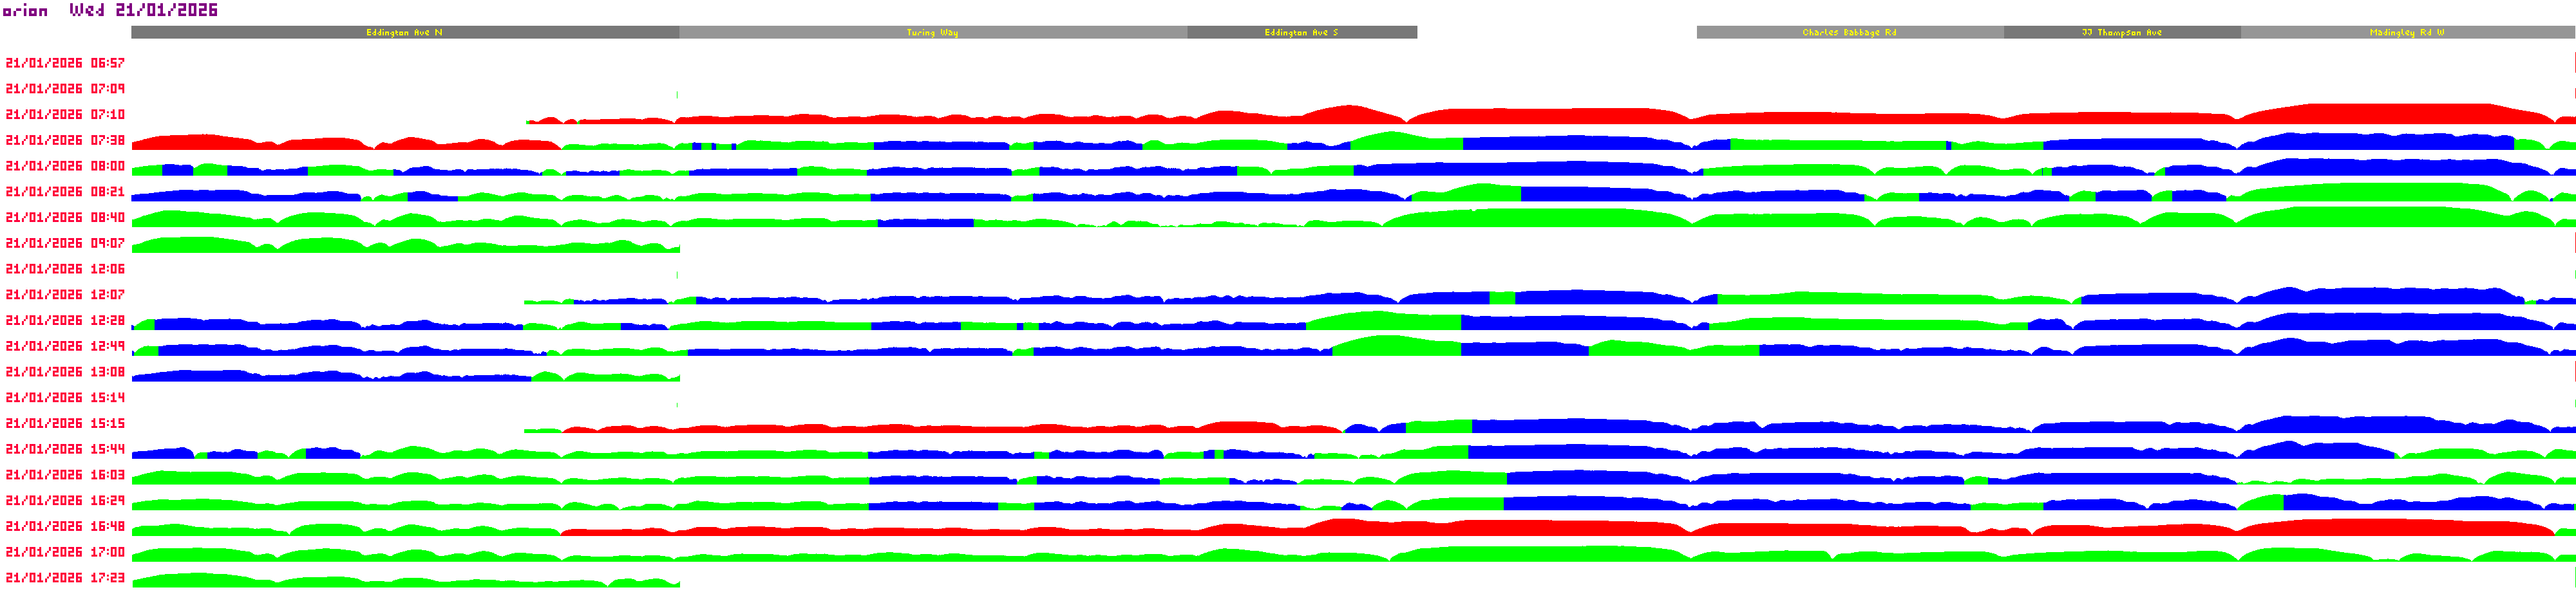Viewport: 2576px width, 592px height.
Task: Click the 12:28 journey timestamp label
Action: 65,321
